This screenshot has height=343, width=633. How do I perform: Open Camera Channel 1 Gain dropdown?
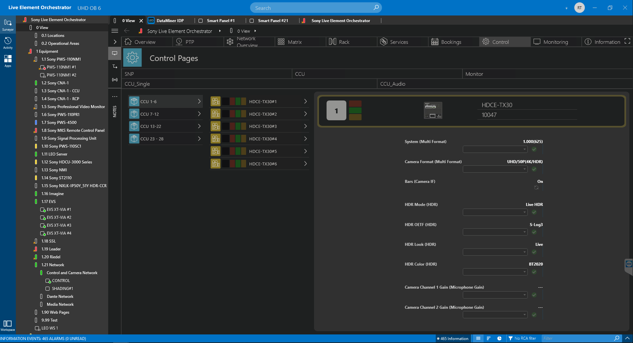coord(495,295)
